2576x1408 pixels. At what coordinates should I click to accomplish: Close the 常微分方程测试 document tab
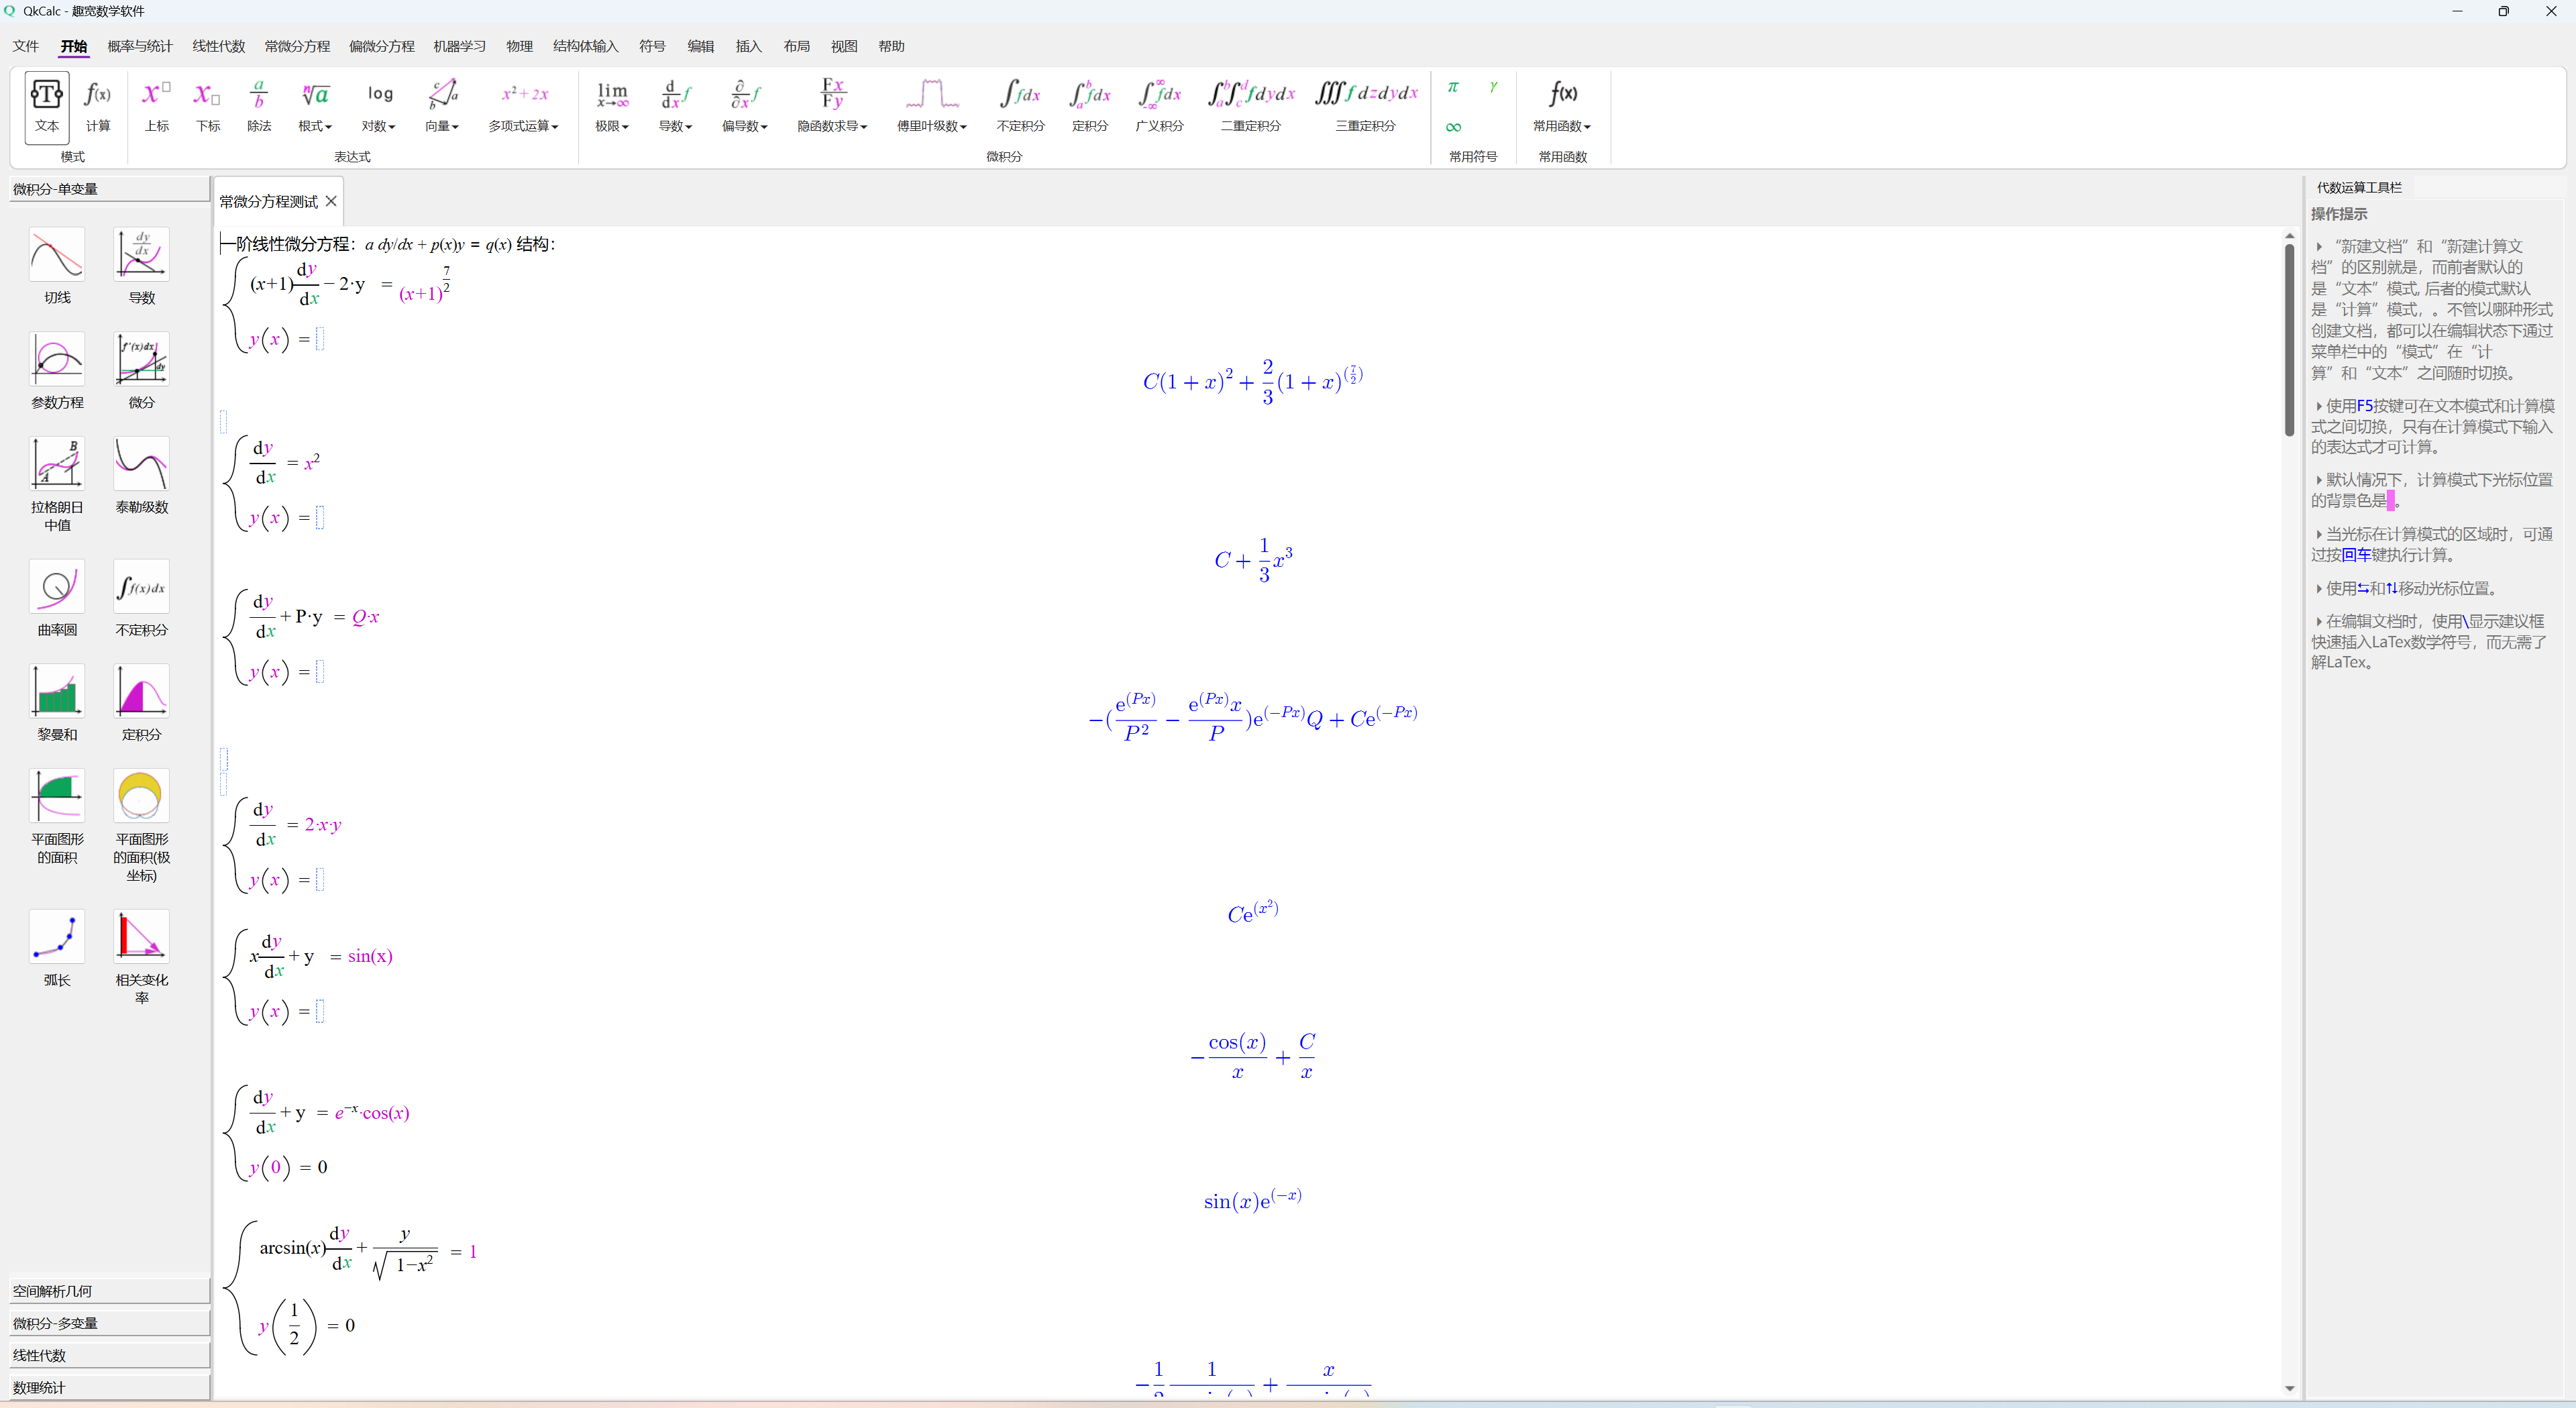[331, 201]
